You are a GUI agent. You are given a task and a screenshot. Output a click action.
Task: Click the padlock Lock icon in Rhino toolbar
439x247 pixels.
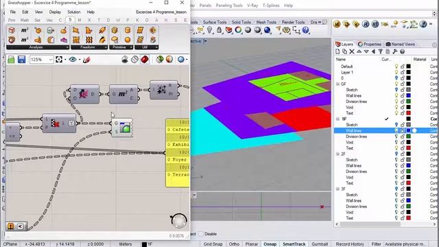click(x=219, y=30)
